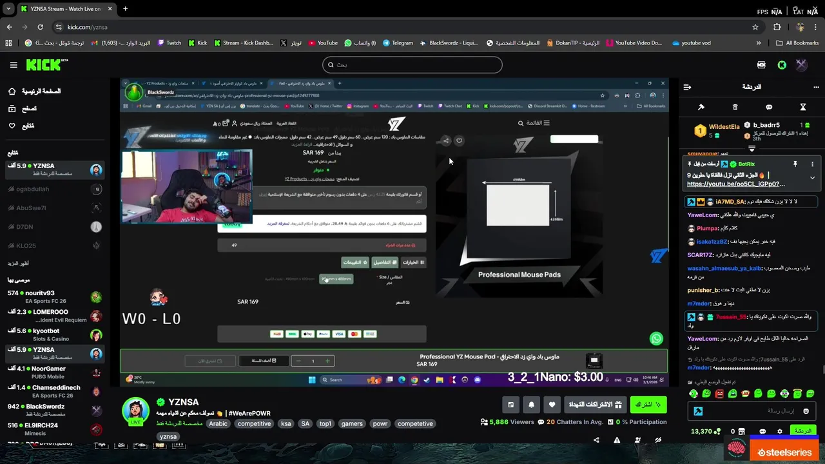825x464 pixels.
Task: Click the green Subscribe button
Action: point(648,405)
